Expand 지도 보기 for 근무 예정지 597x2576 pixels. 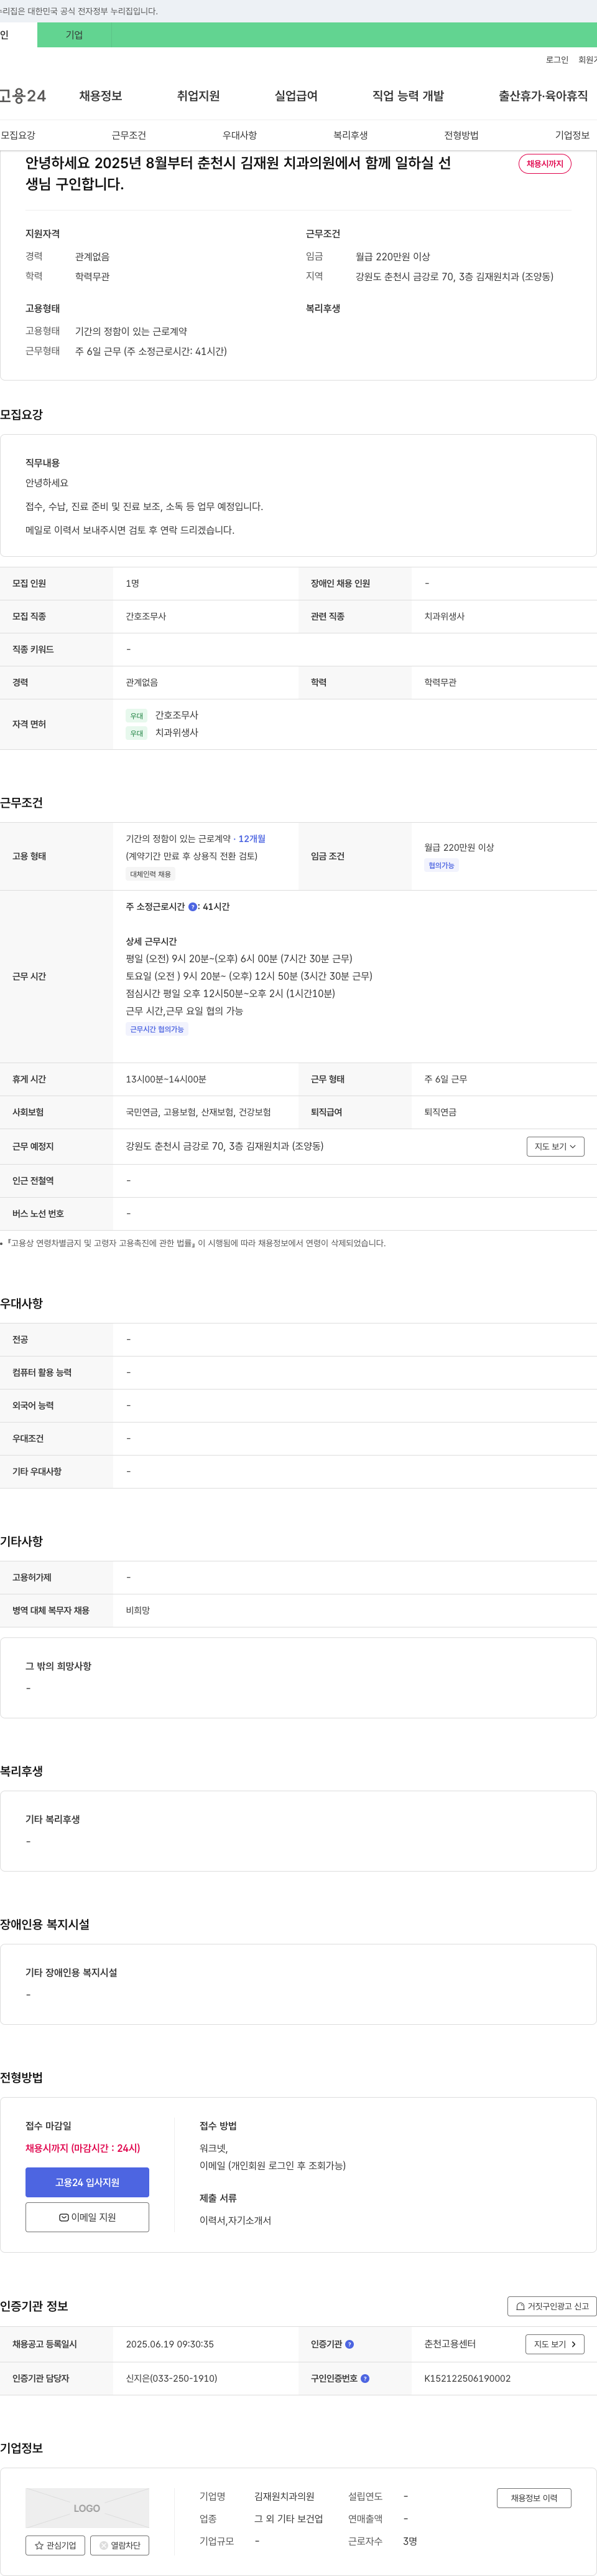pos(555,1146)
